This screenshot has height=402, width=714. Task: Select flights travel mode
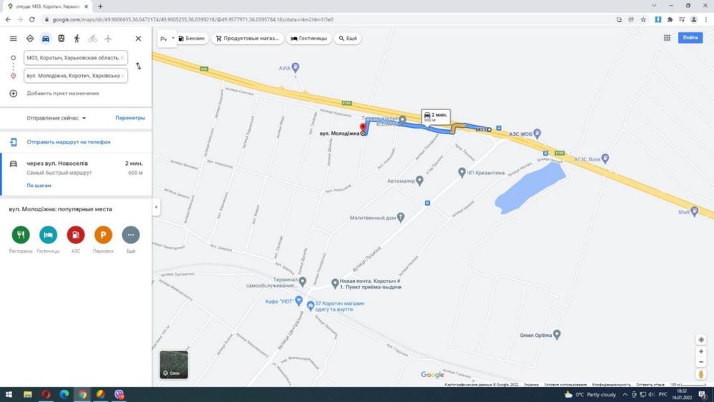108,39
